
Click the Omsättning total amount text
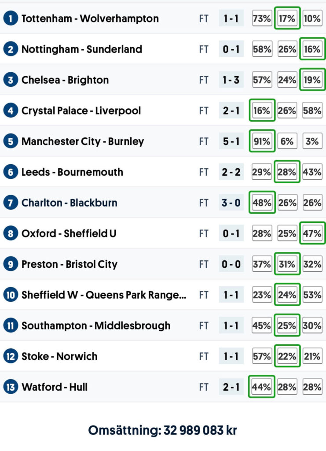coord(162,430)
